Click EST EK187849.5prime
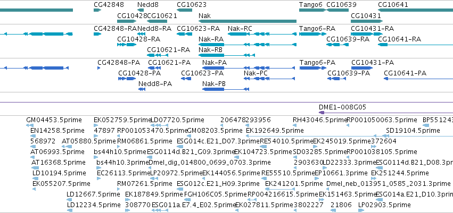This screenshot has height=213, width=453. click(128, 200)
